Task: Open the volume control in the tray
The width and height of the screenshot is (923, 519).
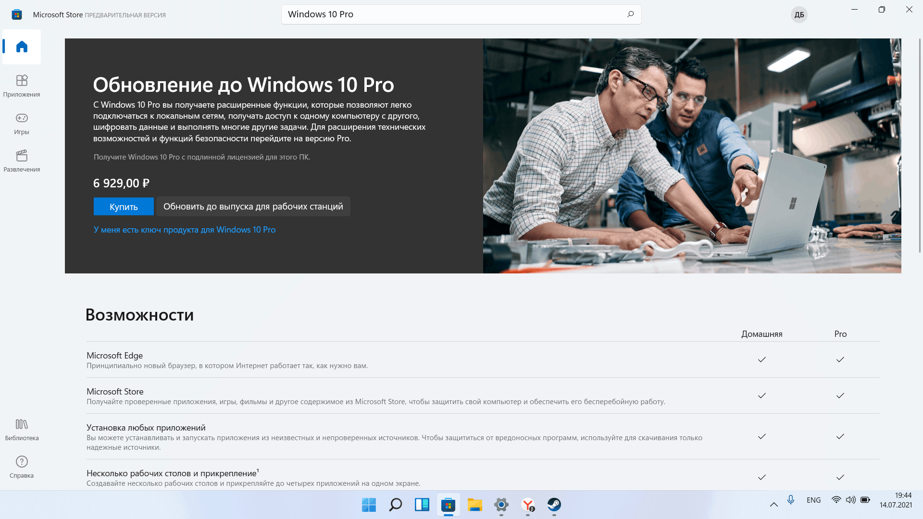Action: 850,500
